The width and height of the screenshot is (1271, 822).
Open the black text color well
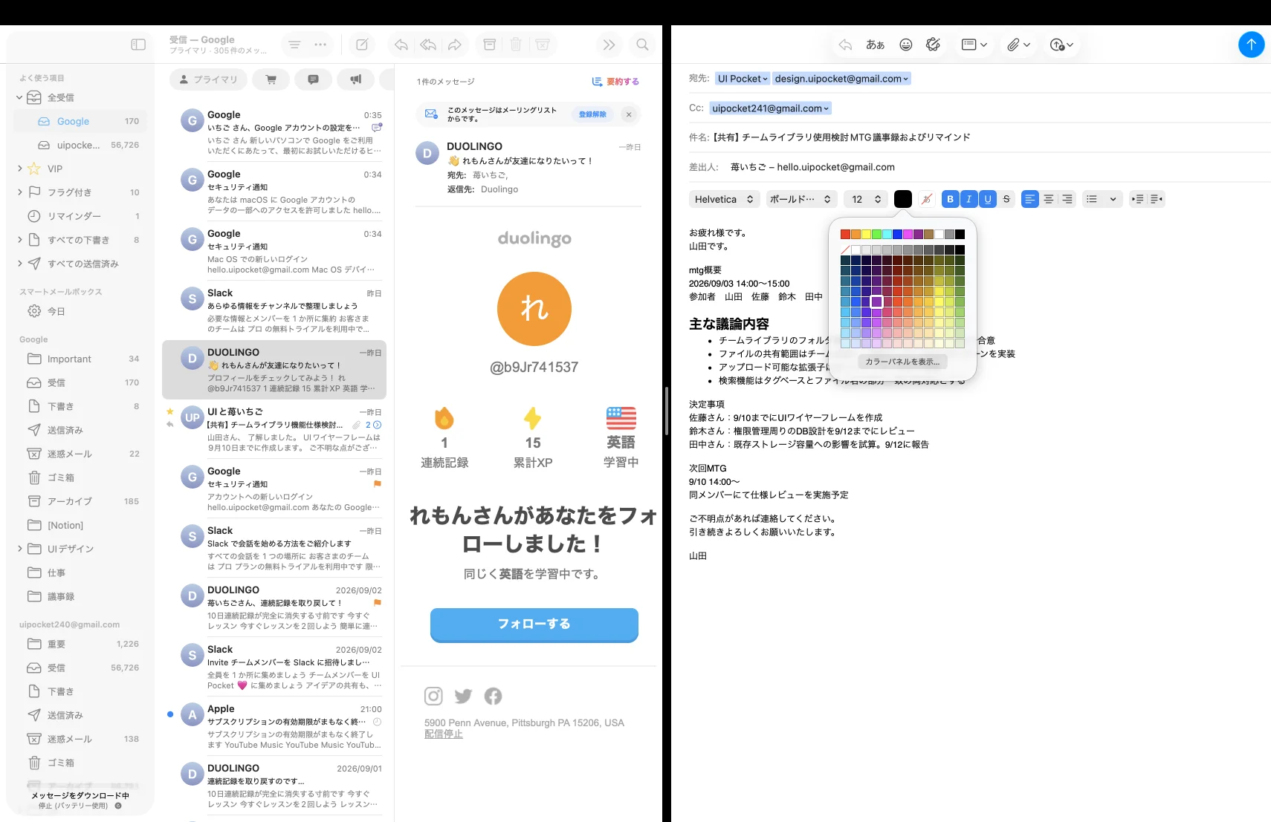[x=902, y=199]
